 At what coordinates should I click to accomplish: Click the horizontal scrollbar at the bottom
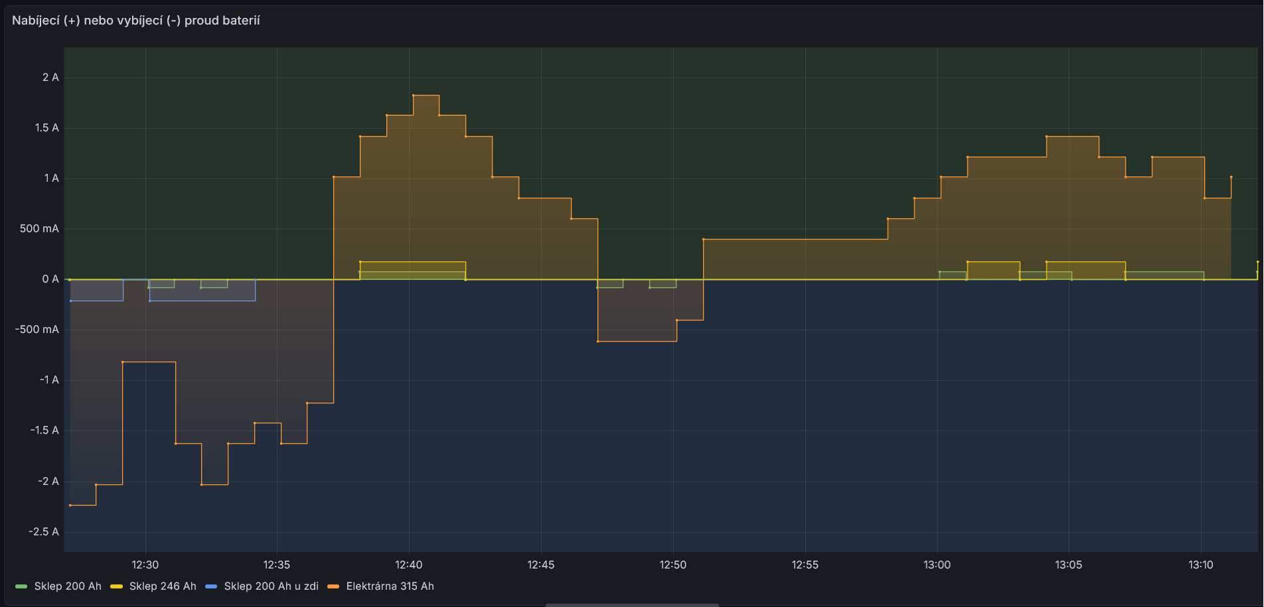coord(632,604)
